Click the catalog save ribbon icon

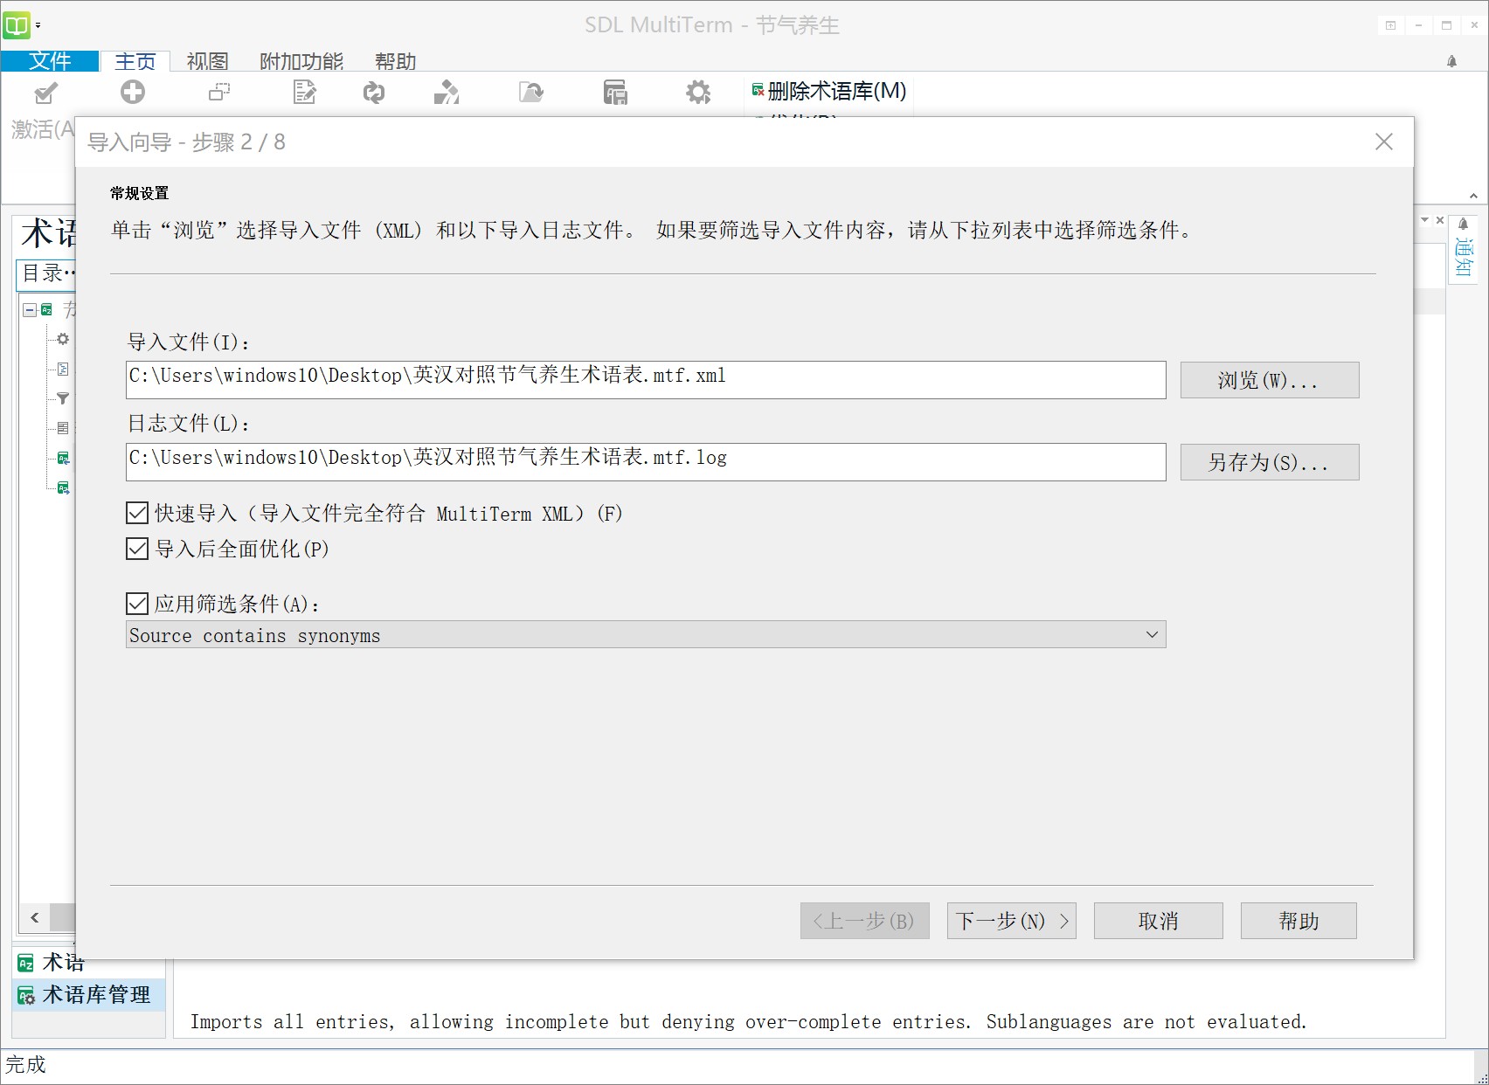615,92
